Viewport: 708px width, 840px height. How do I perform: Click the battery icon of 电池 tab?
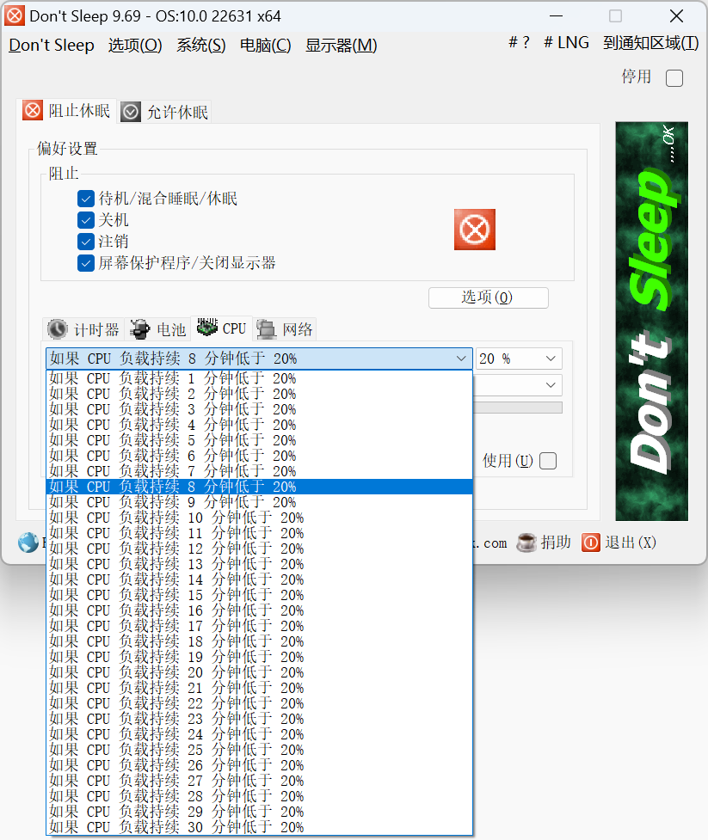pyautogui.click(x=140, y=329)
